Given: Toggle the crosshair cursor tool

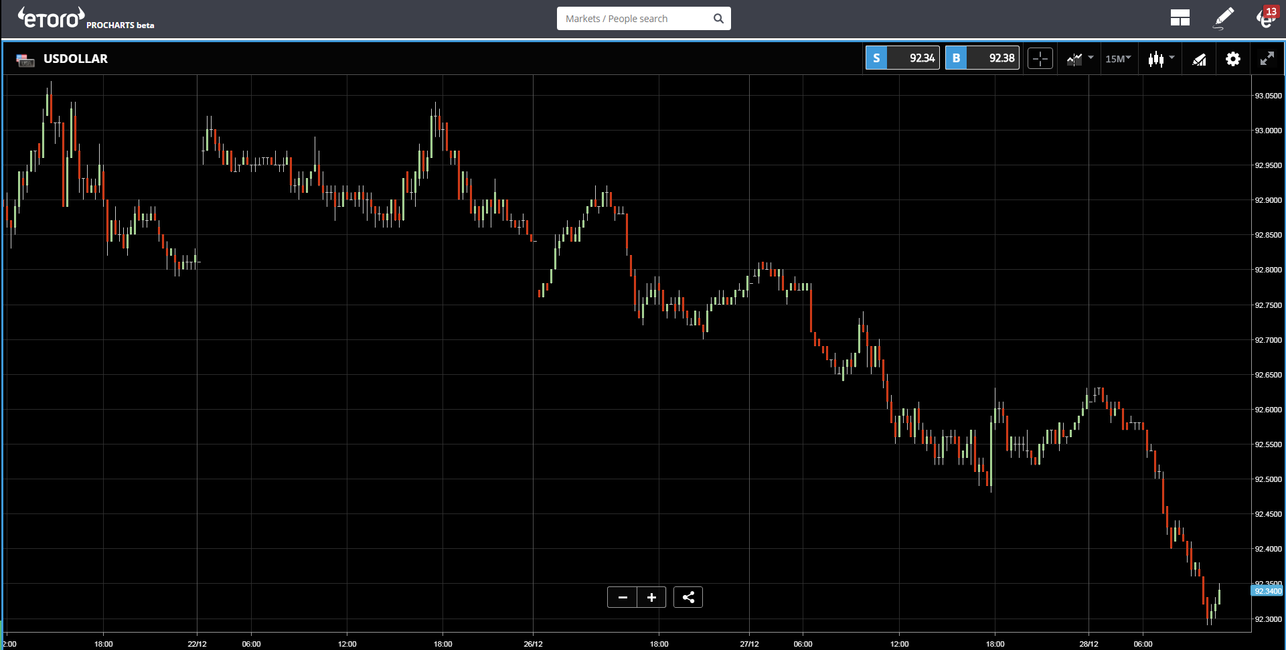Looking at the screenshot, I should coord(1040,59).
